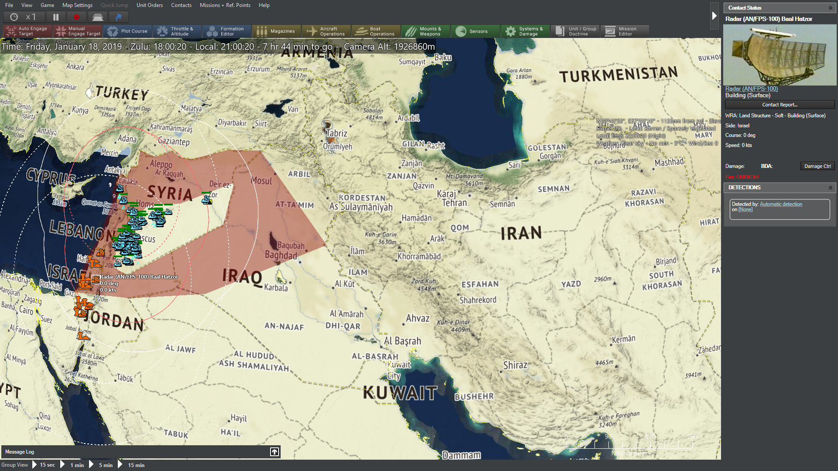
Task: Toggle Manual Engage Target mode
Action: click(x=78, y=31)
